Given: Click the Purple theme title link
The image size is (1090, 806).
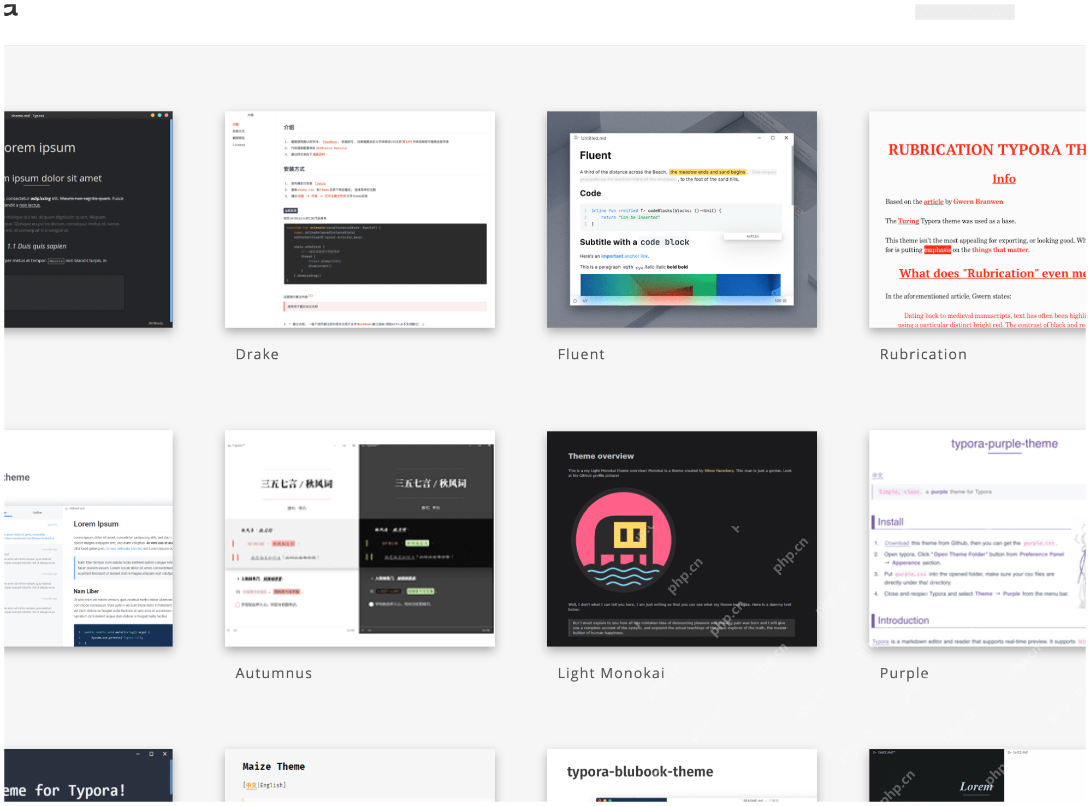Looking at the screenshot, I should 904,673.
